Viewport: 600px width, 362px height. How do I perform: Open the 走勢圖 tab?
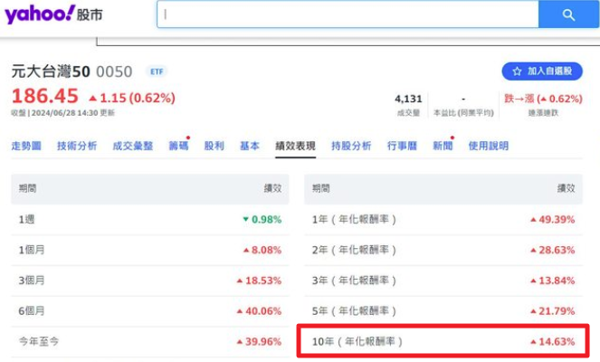tap(26, 146)
